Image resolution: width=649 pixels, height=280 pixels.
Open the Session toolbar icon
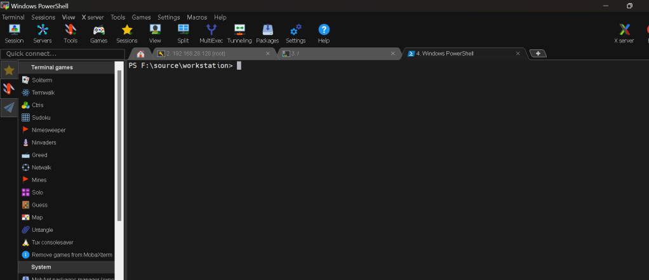pyautogui.click(x=14, y=34)
